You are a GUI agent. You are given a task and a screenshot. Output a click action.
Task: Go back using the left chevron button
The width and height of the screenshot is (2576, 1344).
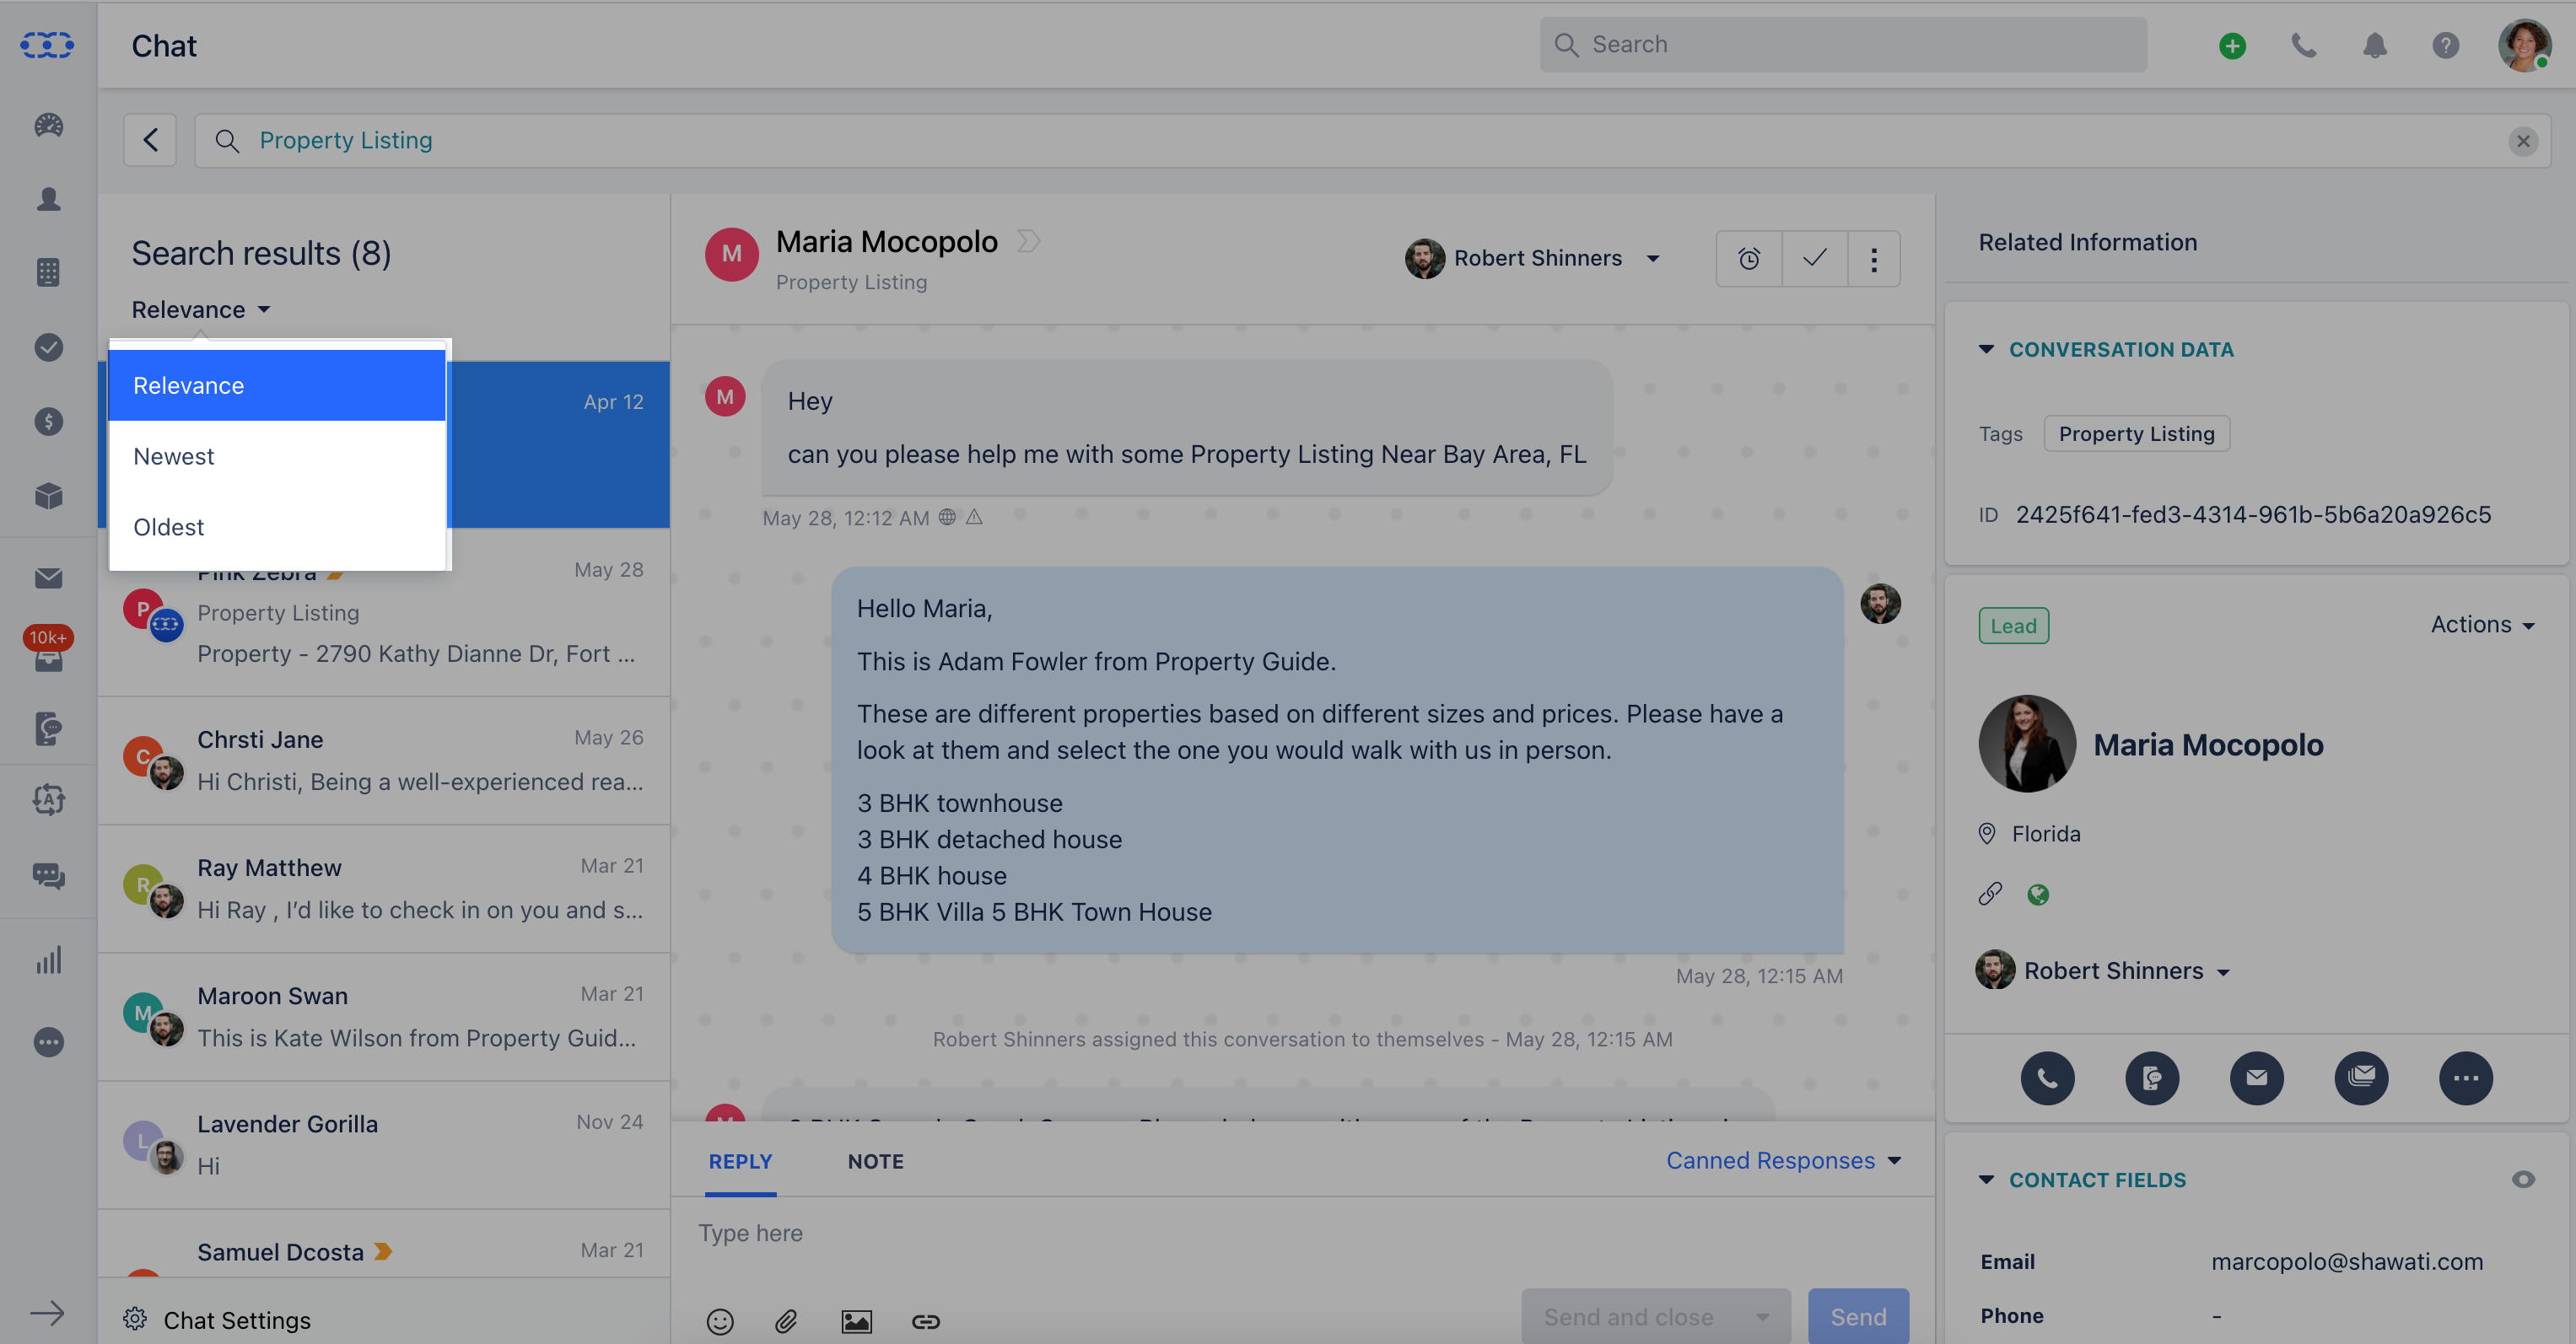[x=150, y=140]
